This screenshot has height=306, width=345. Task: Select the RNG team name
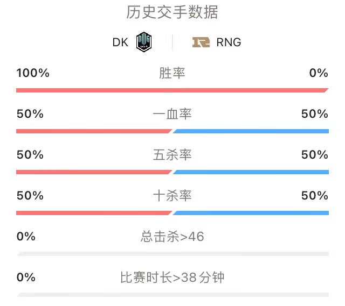point(229,42)
